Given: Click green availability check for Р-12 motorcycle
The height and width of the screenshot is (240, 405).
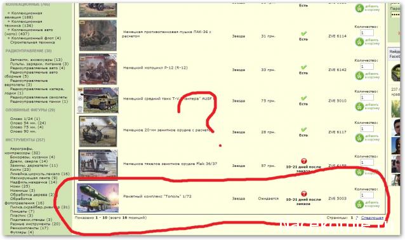Looking at the screenshot, I should [303, 67].
